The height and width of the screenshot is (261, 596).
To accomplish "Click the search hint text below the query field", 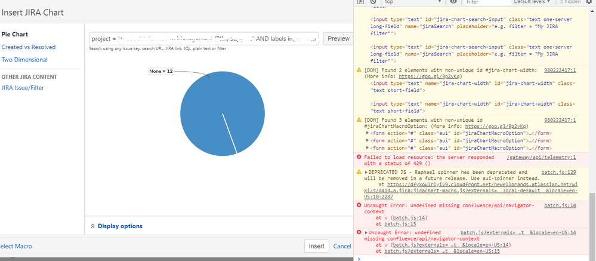I will point(158,49).
